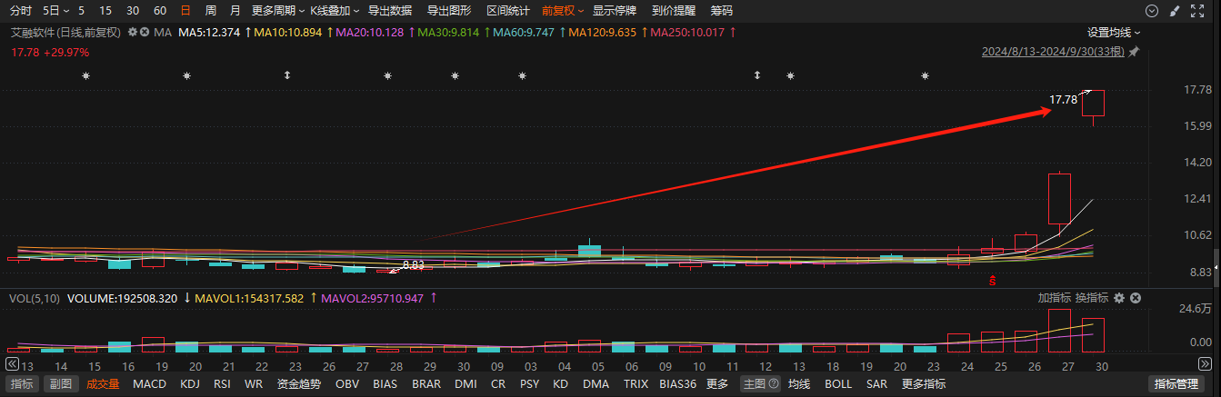Toggle the 副图 sub-chart button

61,384
